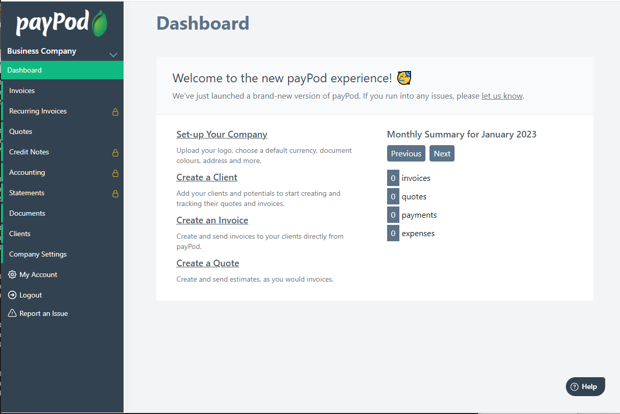Open the Create a Client link
620x414 pixels.
click(x=207, y=177)
